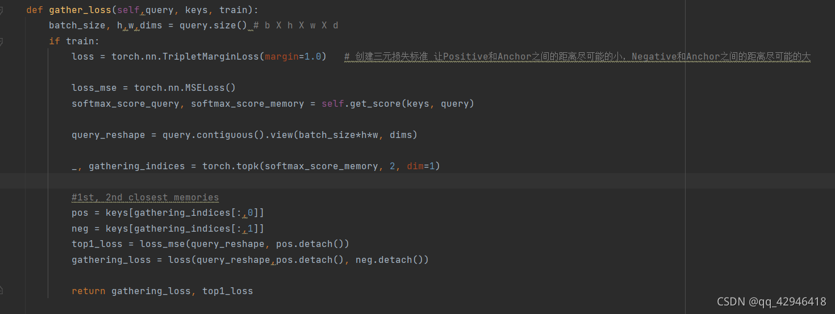Click 'top1_loss' on its assignment line
Screen dimensions: 835x314
click(x=97, y=244)
